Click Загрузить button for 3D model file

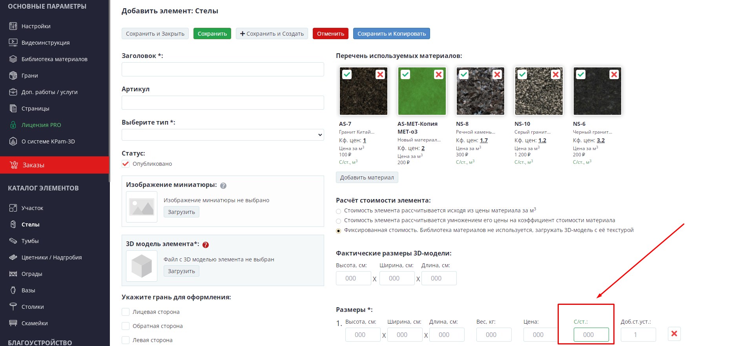tap(181, 271)
